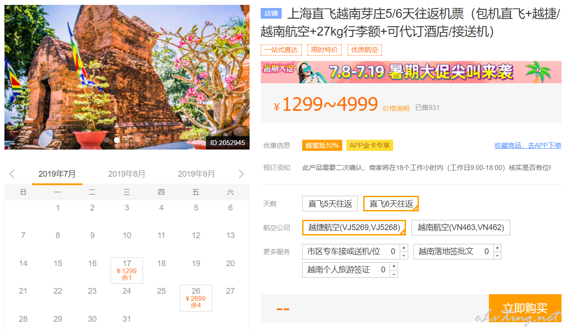
Task: Select July 26 priced ¥2699
Action: coord(196,298)
